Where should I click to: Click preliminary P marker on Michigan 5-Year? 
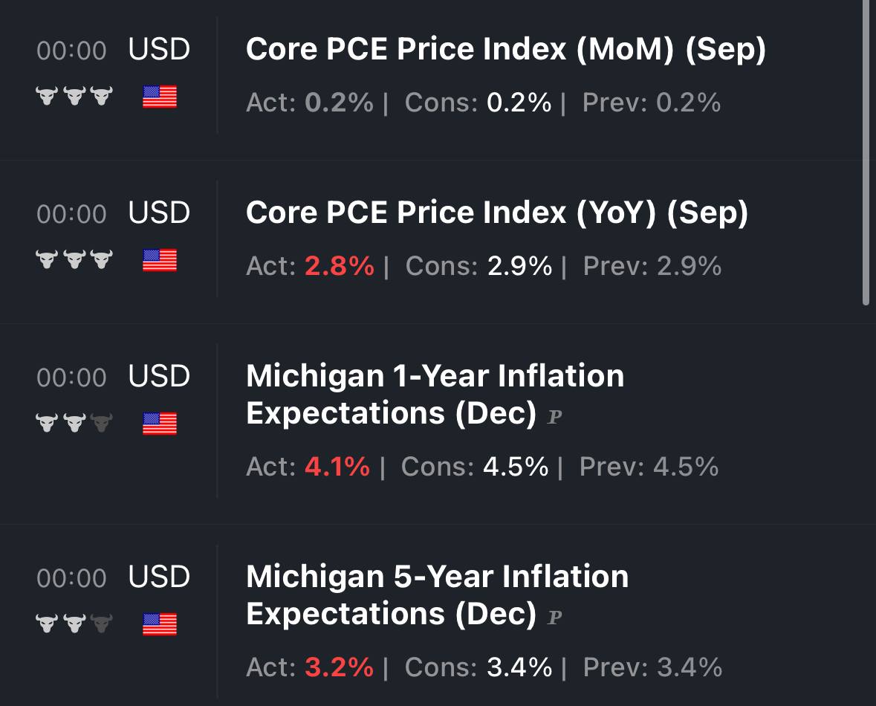click(554, 617)
